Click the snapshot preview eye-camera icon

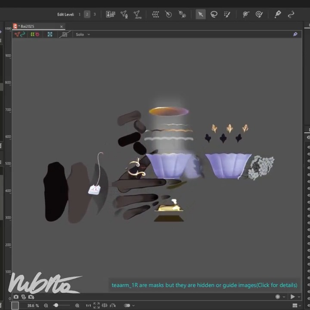24,297
